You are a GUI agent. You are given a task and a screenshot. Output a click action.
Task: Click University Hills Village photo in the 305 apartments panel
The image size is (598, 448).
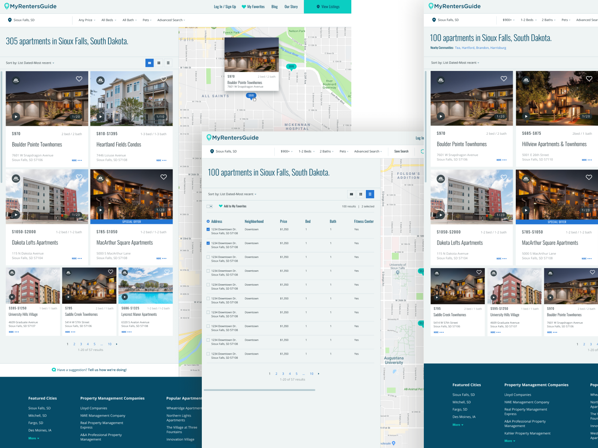pos(33,286)
